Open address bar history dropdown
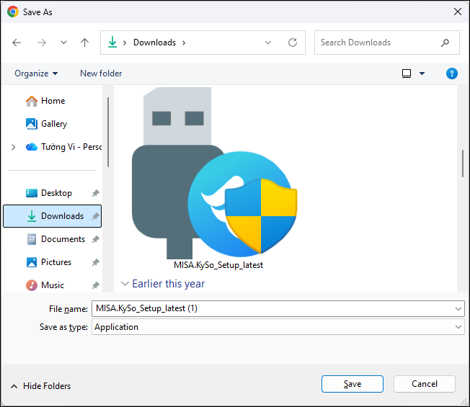 click(x=268, y=43)
